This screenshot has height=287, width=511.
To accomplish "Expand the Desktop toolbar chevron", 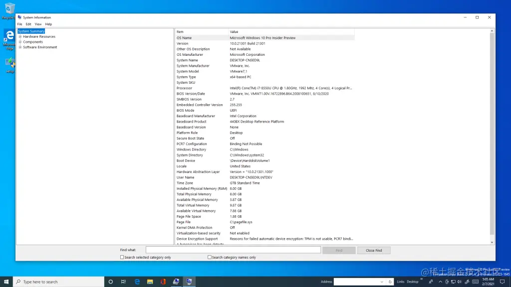I will coord(421,280).
